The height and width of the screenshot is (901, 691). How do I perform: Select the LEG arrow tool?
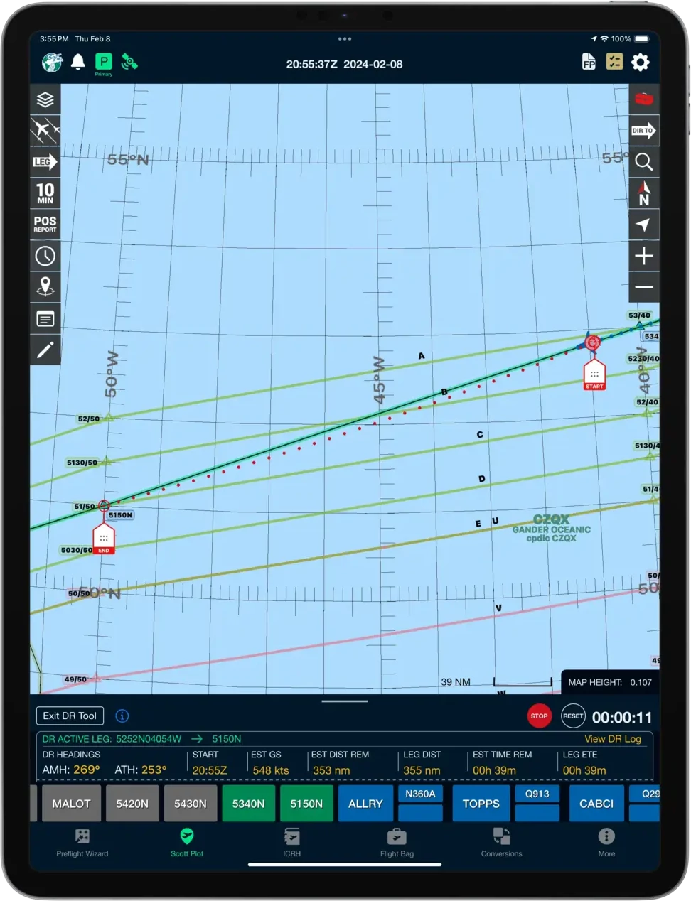[45, 162]
